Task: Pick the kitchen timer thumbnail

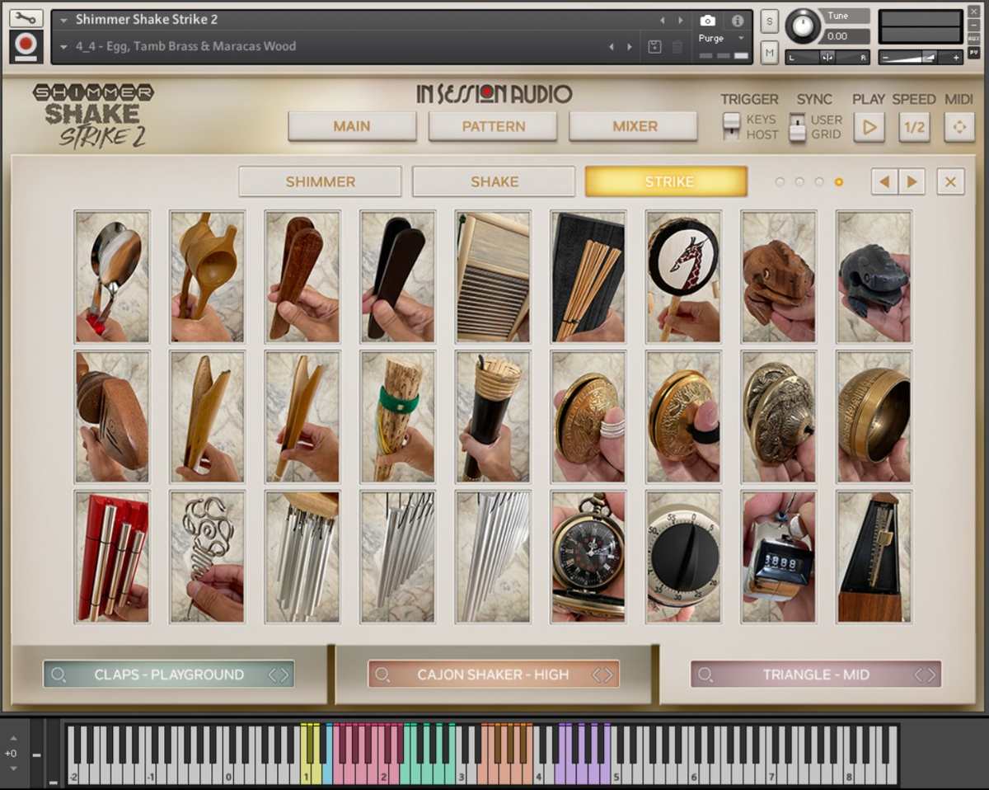Action: (683, 557)
